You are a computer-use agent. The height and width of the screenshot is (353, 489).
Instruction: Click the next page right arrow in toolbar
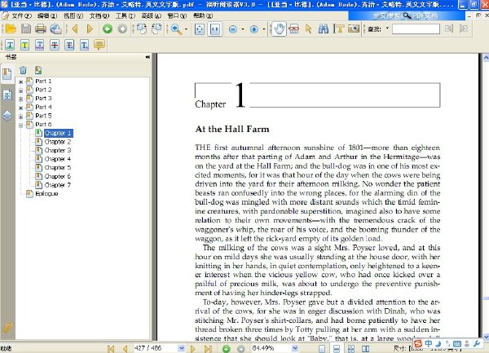click(90, 29)
